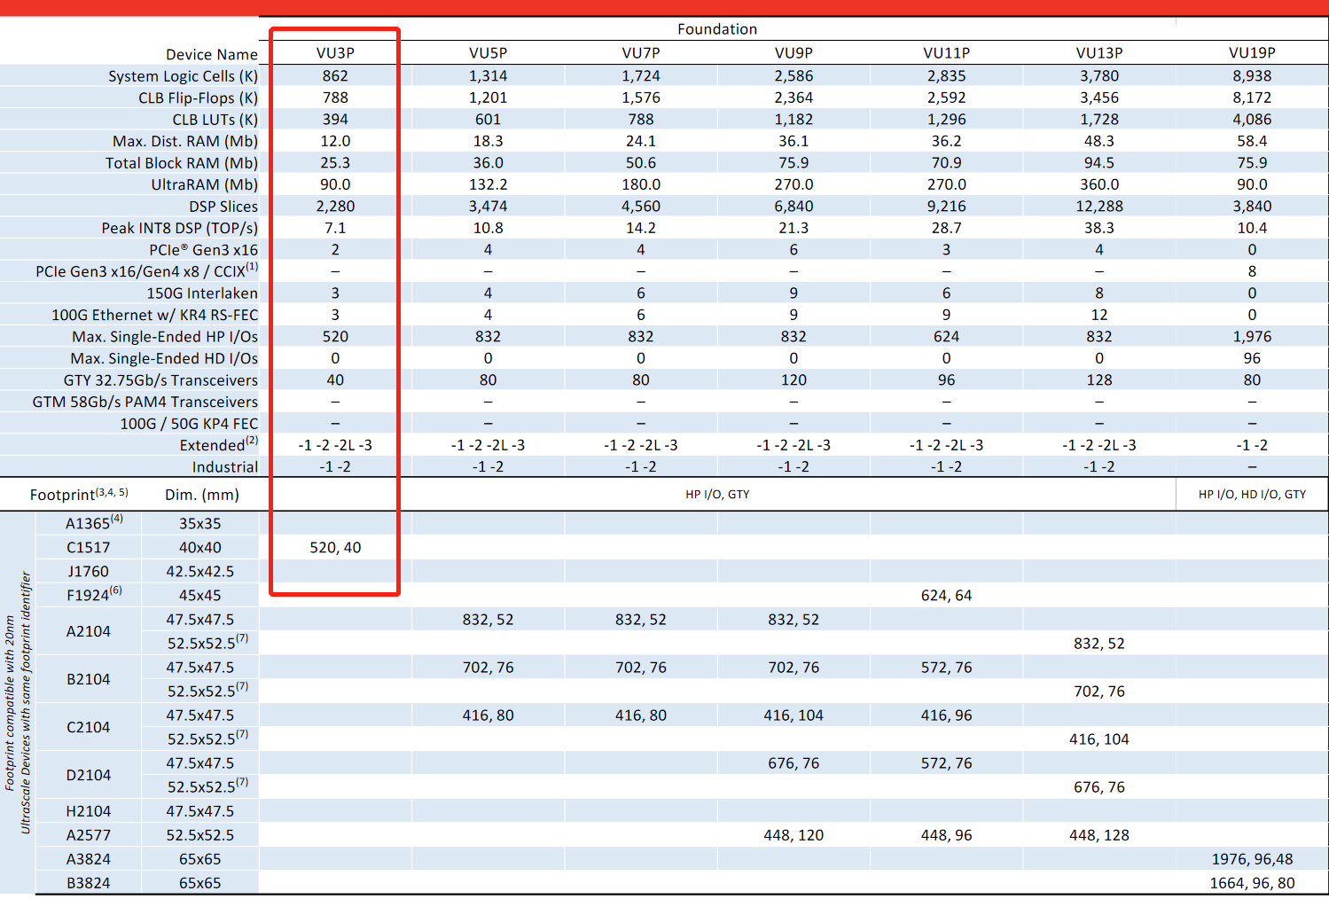Select the 416, 104 cell under VU9P
Screen dimensions: 1329x899
(x=793, y=715)
